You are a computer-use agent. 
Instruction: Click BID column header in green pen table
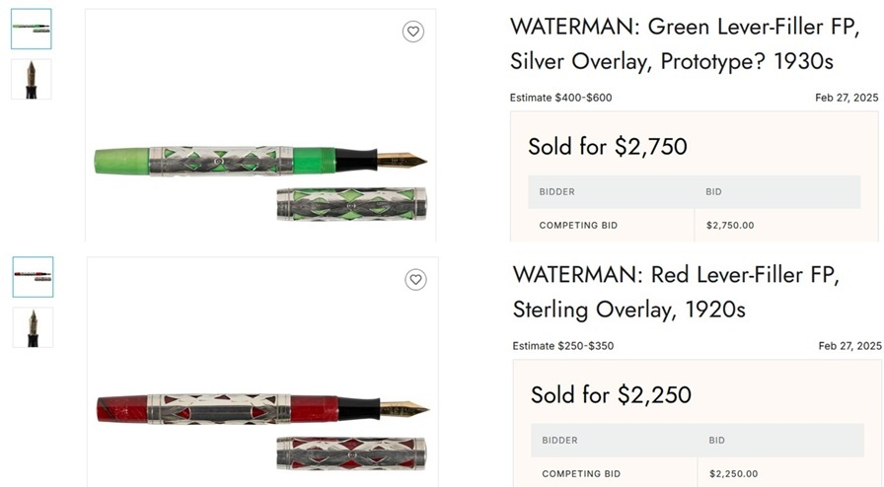coord(714,191)
